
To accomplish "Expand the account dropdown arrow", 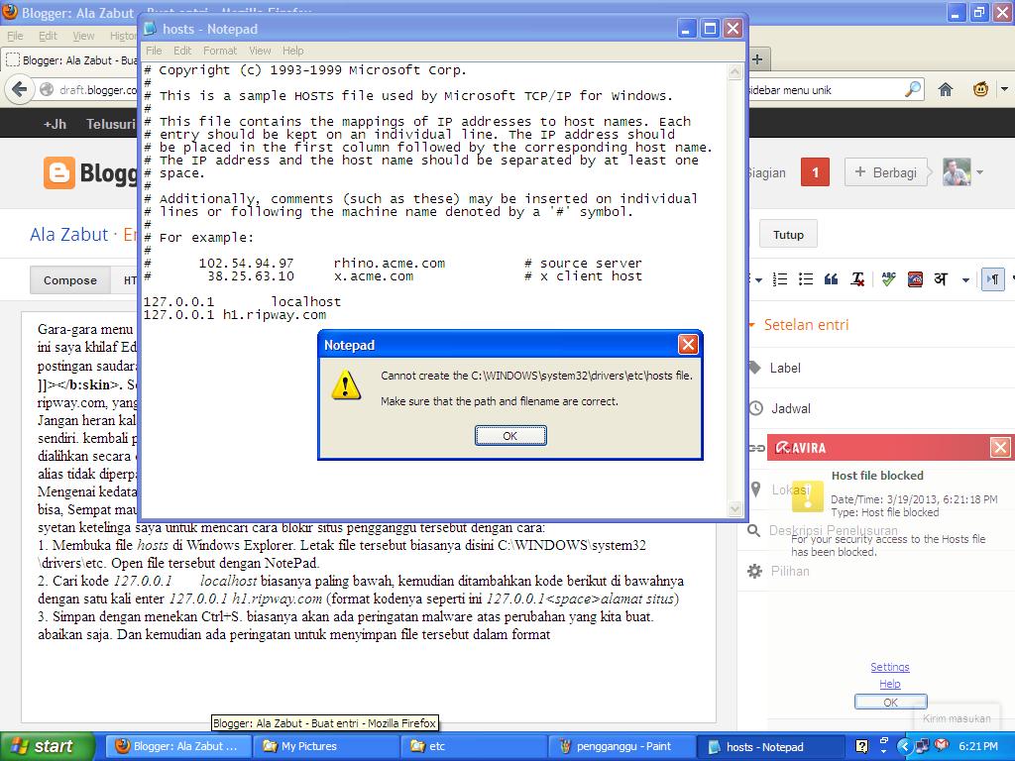I will [979, 172].
